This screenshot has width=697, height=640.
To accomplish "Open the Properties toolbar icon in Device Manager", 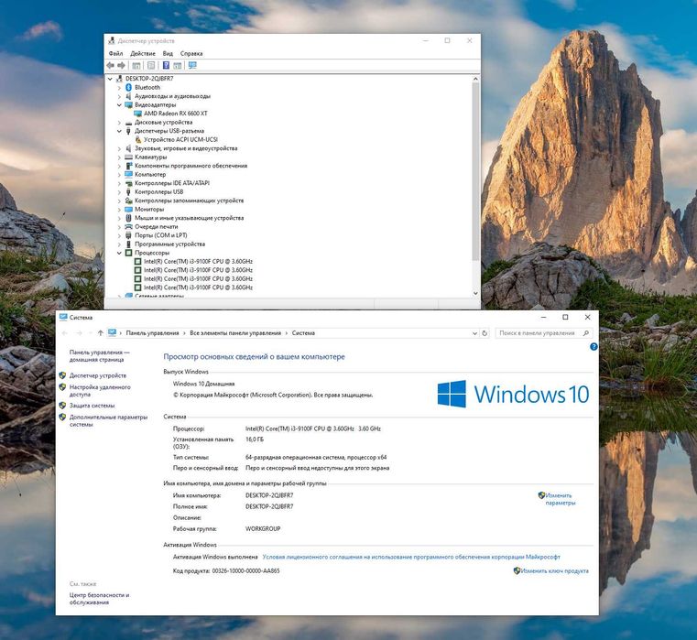I will pos(151,65).
